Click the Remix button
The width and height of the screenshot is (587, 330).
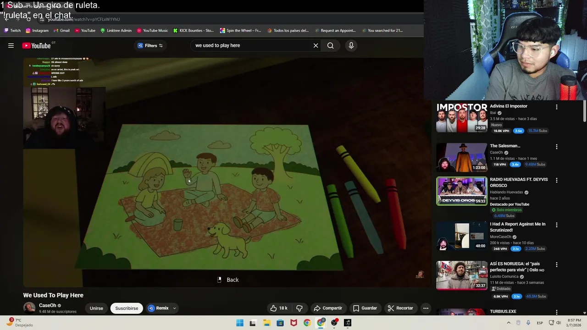pos(158,308)
